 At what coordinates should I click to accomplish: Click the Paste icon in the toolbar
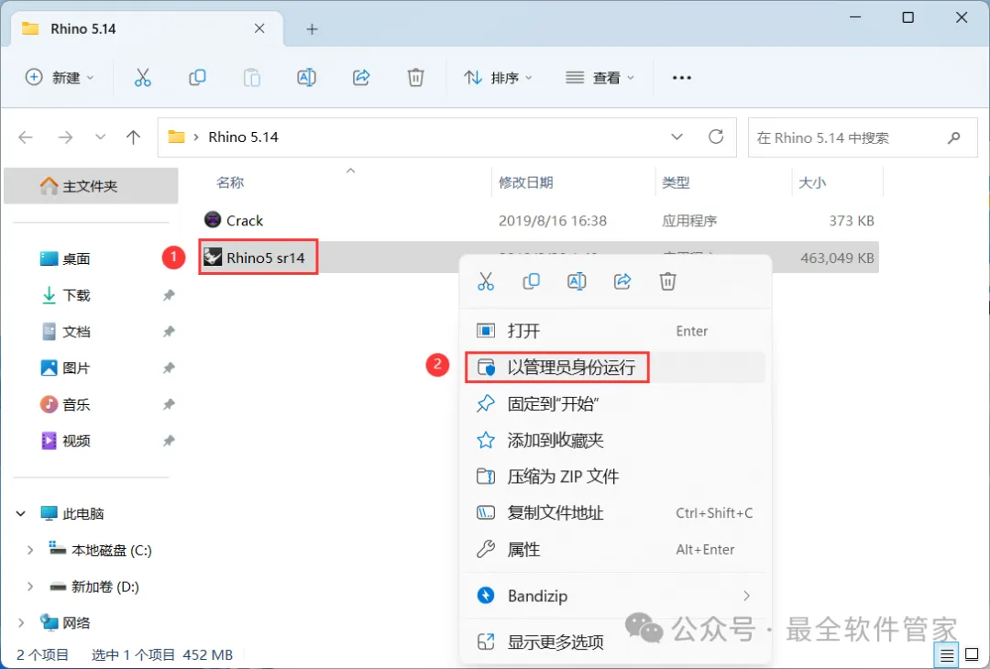(x=252, y=78)
